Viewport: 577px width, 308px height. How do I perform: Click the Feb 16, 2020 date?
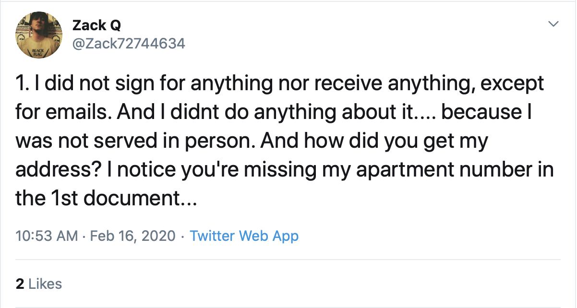132,236
